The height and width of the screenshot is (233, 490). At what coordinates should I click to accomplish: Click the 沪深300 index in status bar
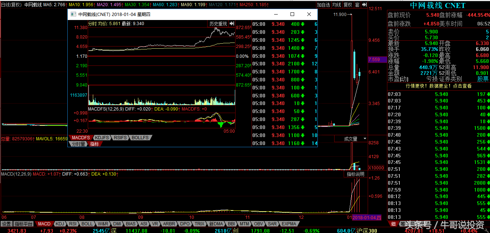(x=367, y=230)
